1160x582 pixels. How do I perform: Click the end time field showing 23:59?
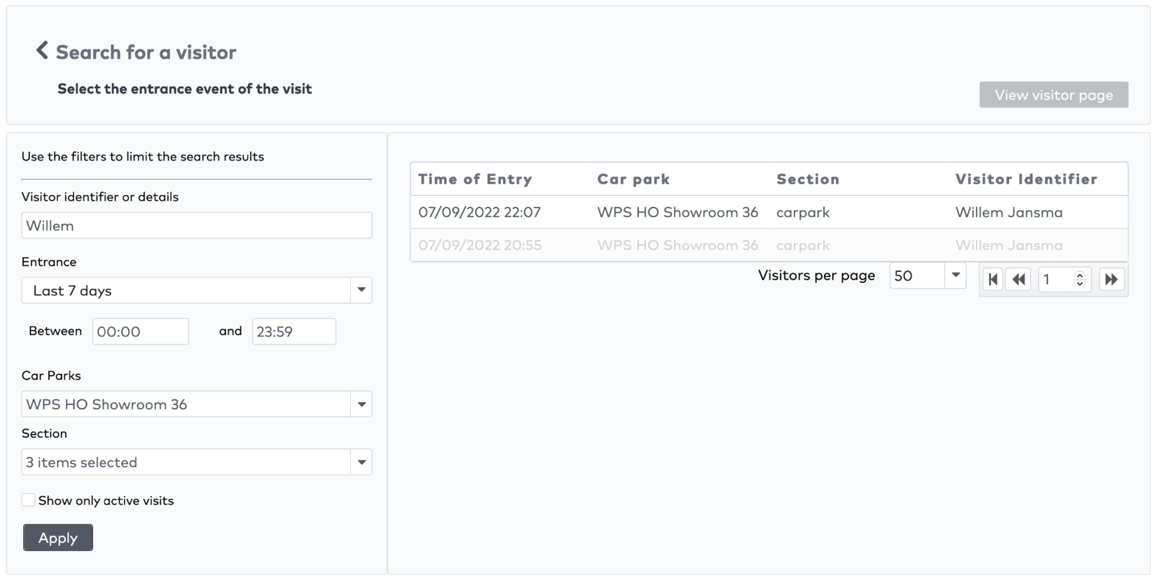point(294,332)
